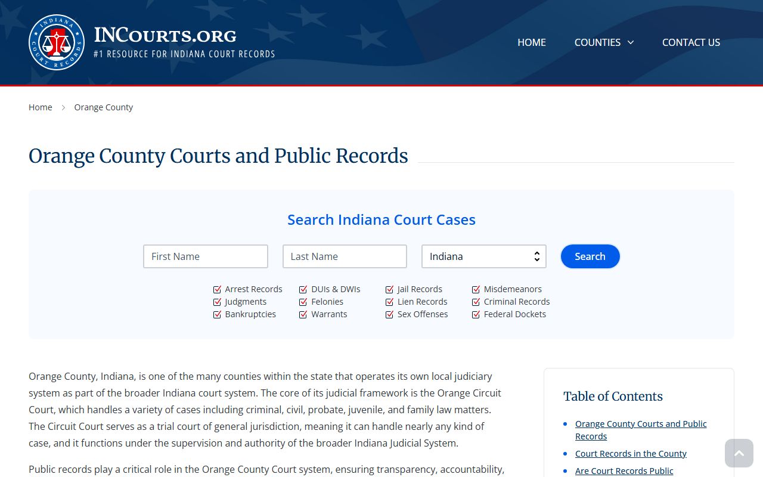Open the INCourts.org site title link
This screenshot has width=763, height=477.
pyautogui.click(x=165, y=35)
